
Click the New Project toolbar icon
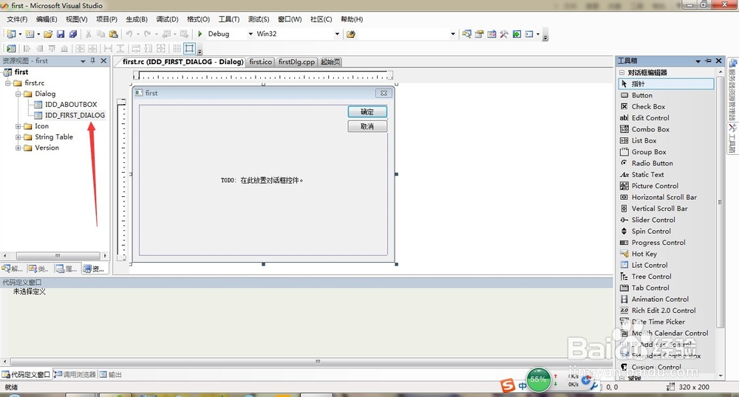[x=11, y=34]
